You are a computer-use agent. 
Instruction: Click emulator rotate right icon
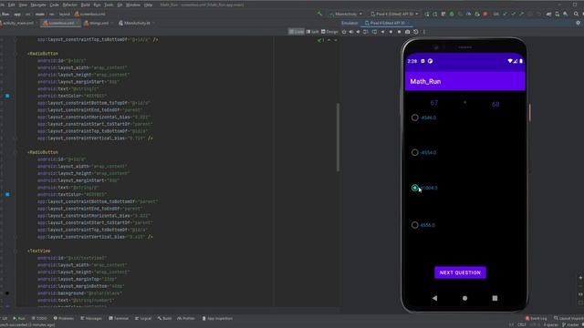(x=374, y=32)
